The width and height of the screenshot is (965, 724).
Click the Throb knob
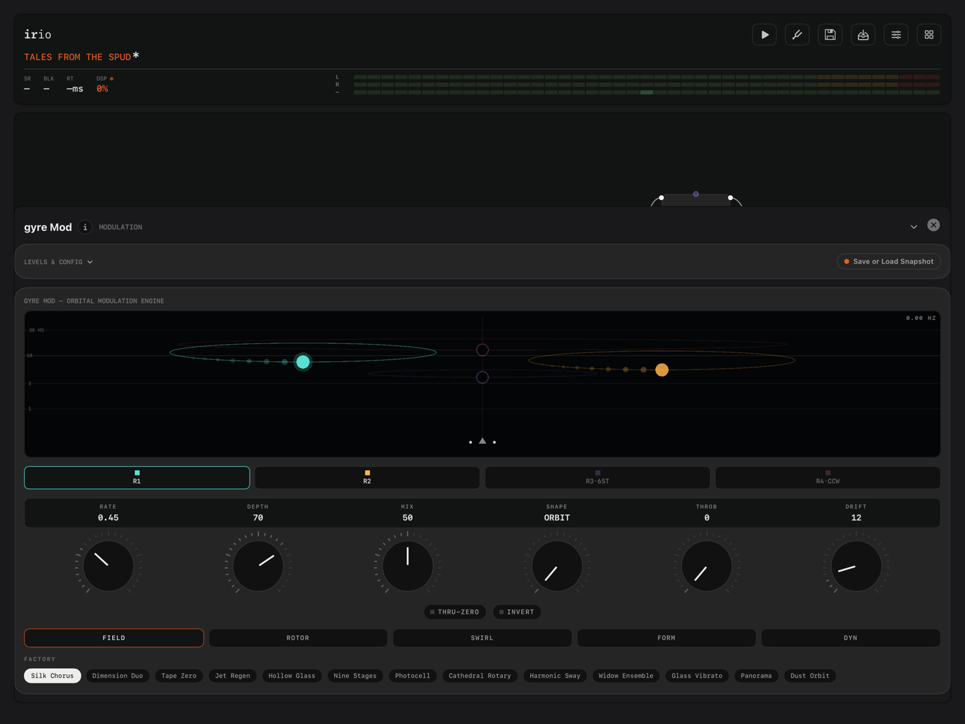[707, 565]
